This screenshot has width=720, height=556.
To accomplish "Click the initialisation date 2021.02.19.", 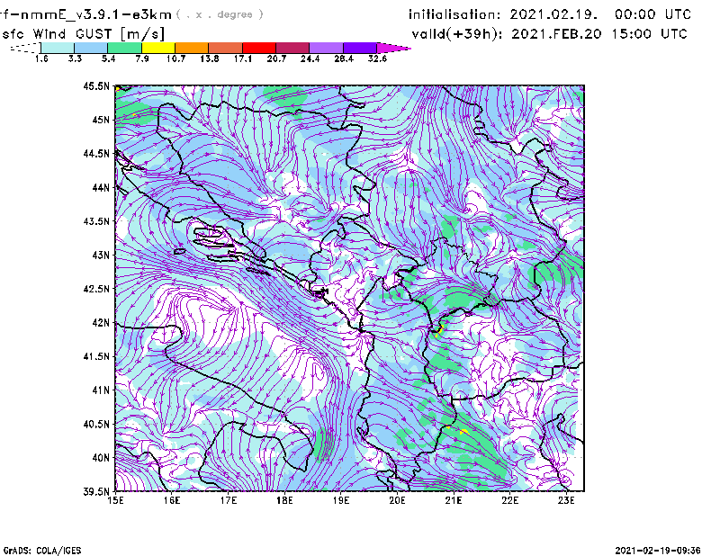I will click(554, 14).
